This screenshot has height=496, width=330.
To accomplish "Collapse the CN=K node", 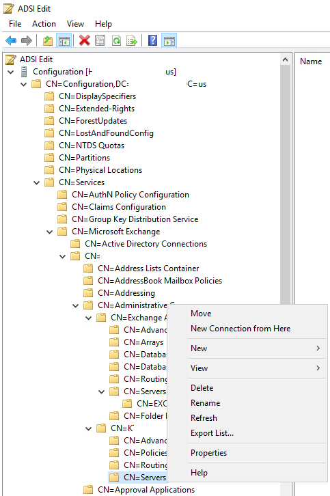I will pyautogui.click(x=89, y=428).
